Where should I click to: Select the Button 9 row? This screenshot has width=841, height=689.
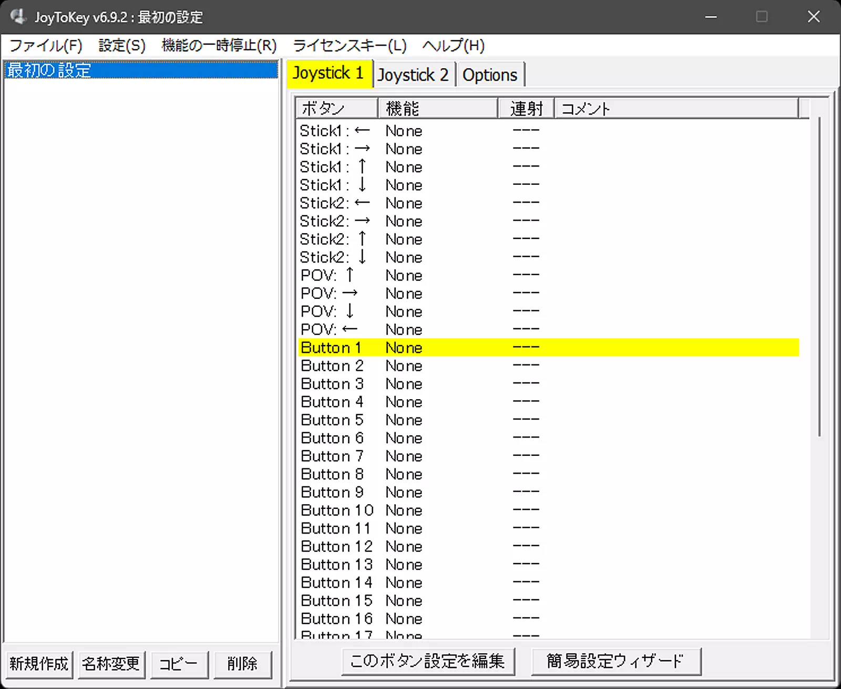[549, 492]
